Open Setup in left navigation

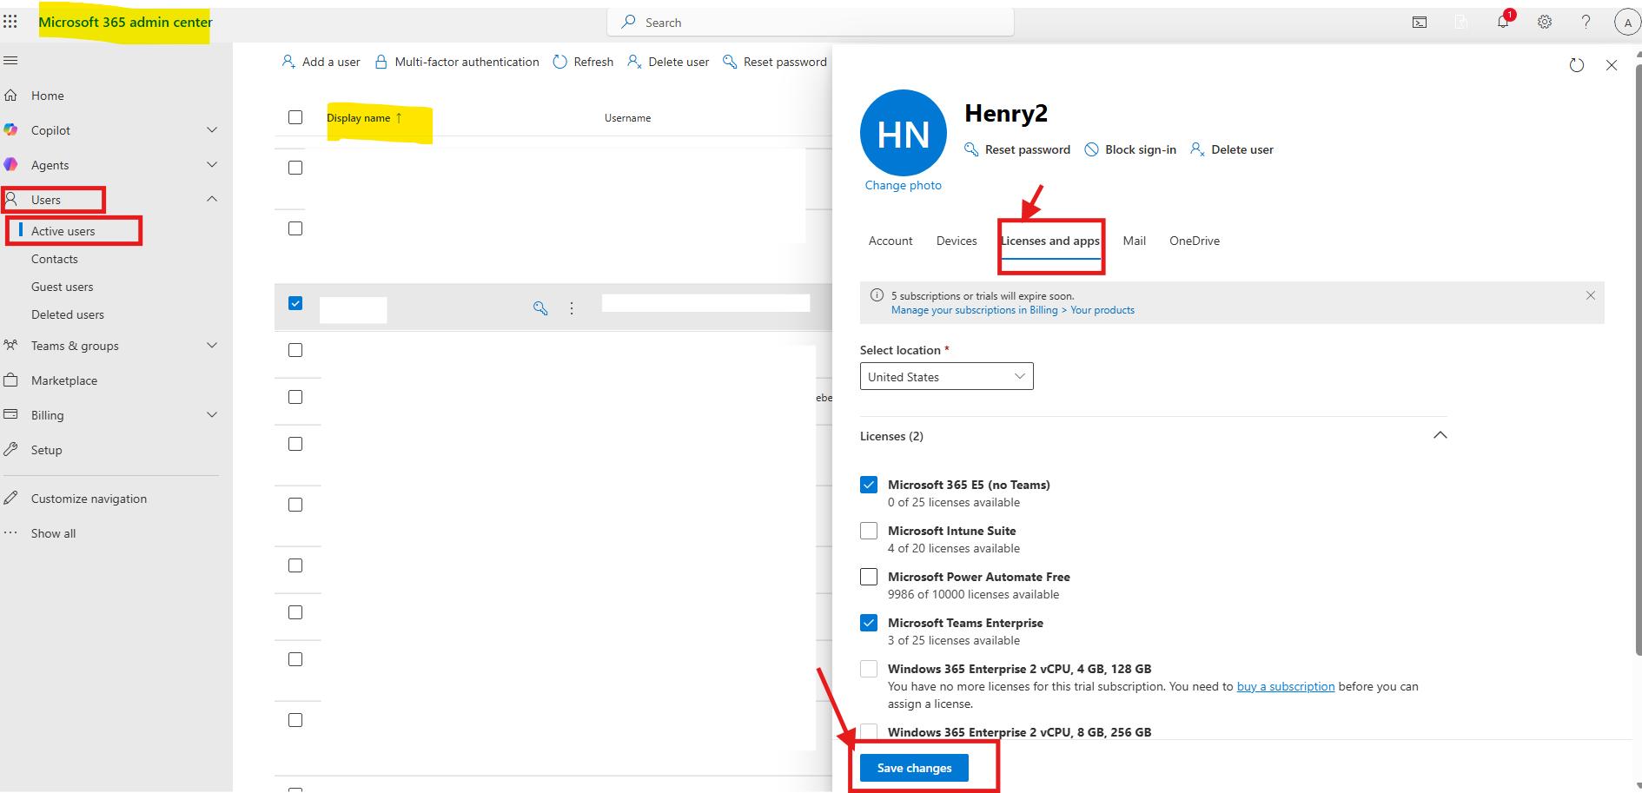pyautogui.click(x=47, y=450)
